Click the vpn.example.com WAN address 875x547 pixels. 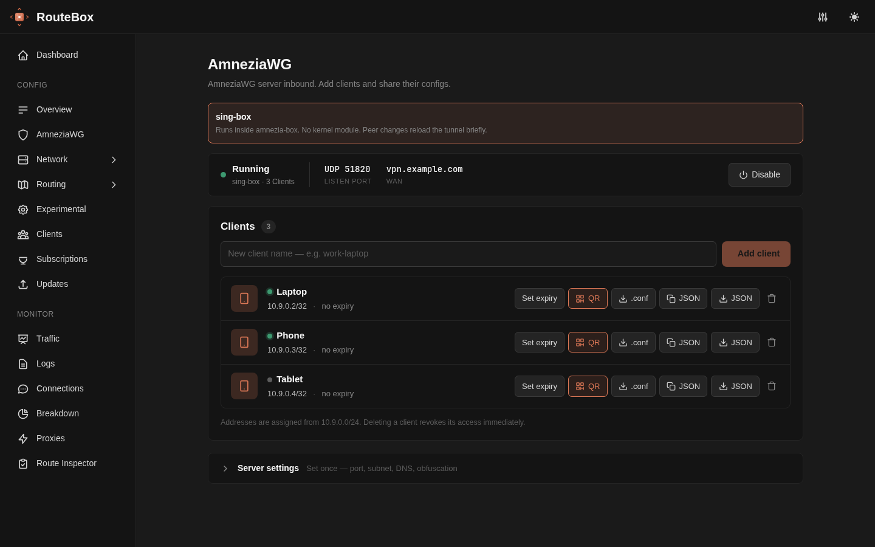point(425,169)
